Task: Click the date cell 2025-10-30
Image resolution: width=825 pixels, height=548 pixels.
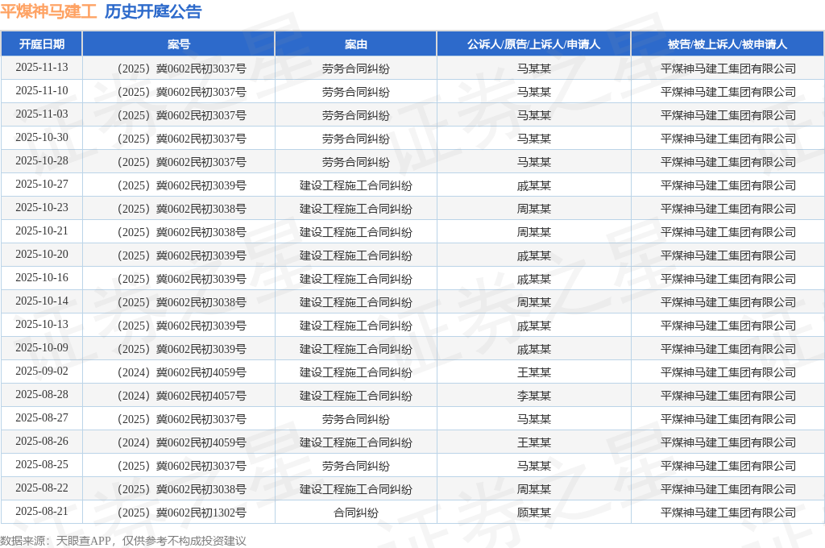Action: pos(42,137)
